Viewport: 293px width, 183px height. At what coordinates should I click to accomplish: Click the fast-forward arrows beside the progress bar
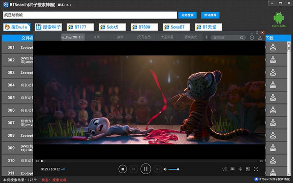(x=261, y=161)
